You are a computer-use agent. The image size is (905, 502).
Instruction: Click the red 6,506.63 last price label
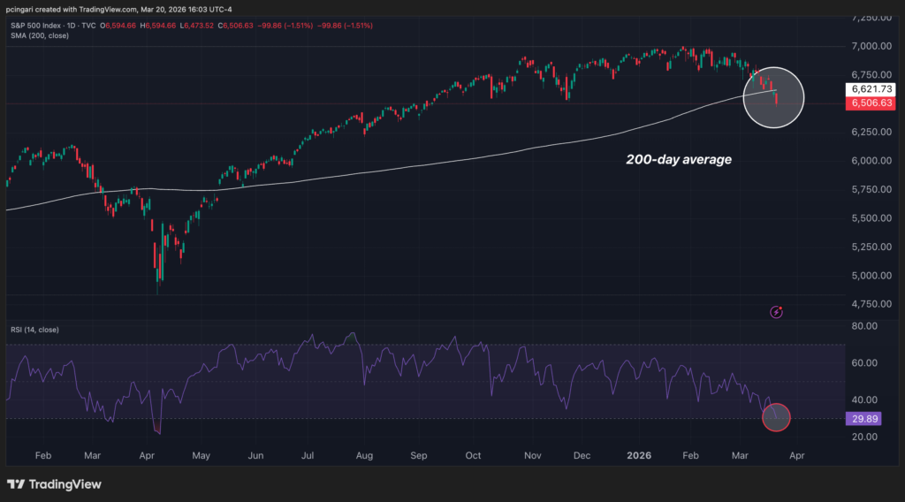[x=872, y=103]
